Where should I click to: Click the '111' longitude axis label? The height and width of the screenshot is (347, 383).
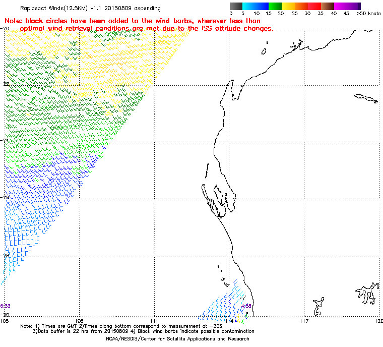[154, 321]
